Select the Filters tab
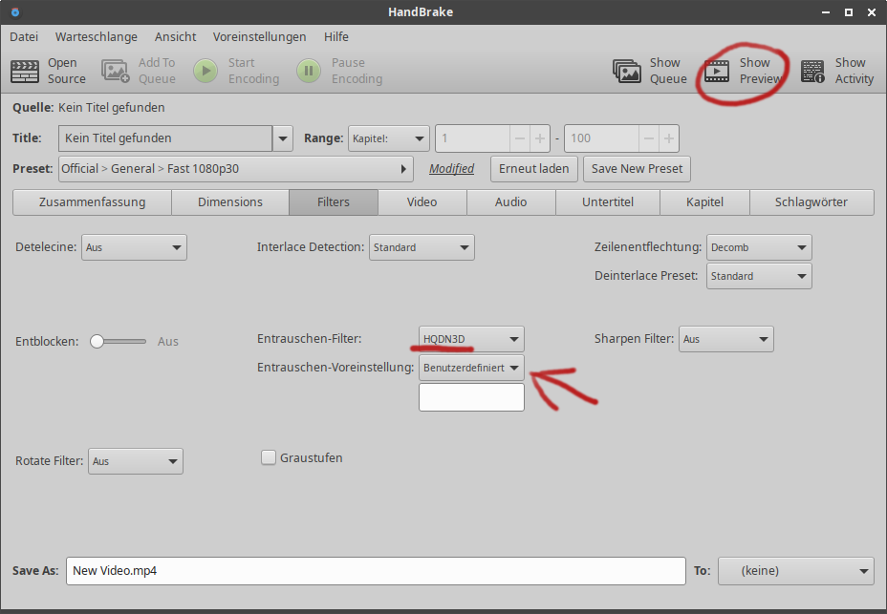Screen dimensions: 887x614 click(x=334, y=202)
